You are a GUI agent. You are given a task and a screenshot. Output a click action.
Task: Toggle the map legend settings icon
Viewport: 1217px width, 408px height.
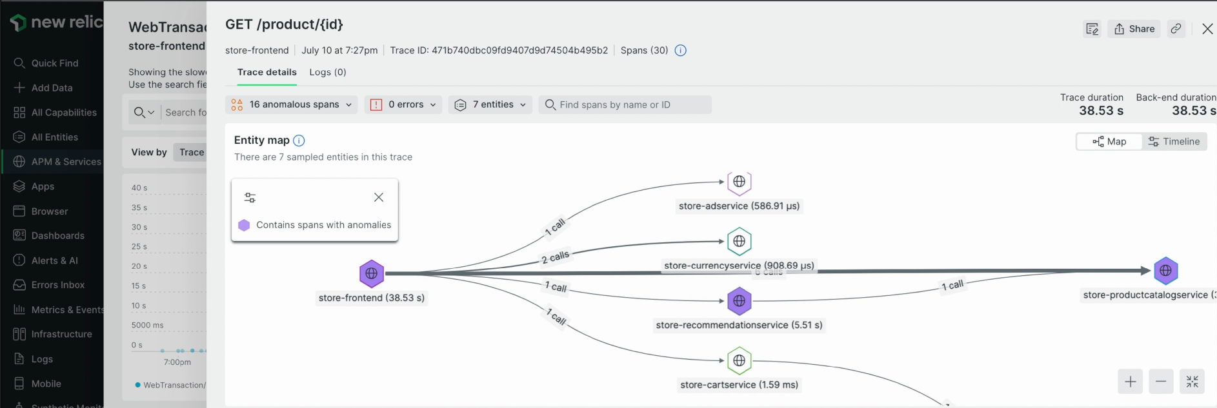pos(250,197)
